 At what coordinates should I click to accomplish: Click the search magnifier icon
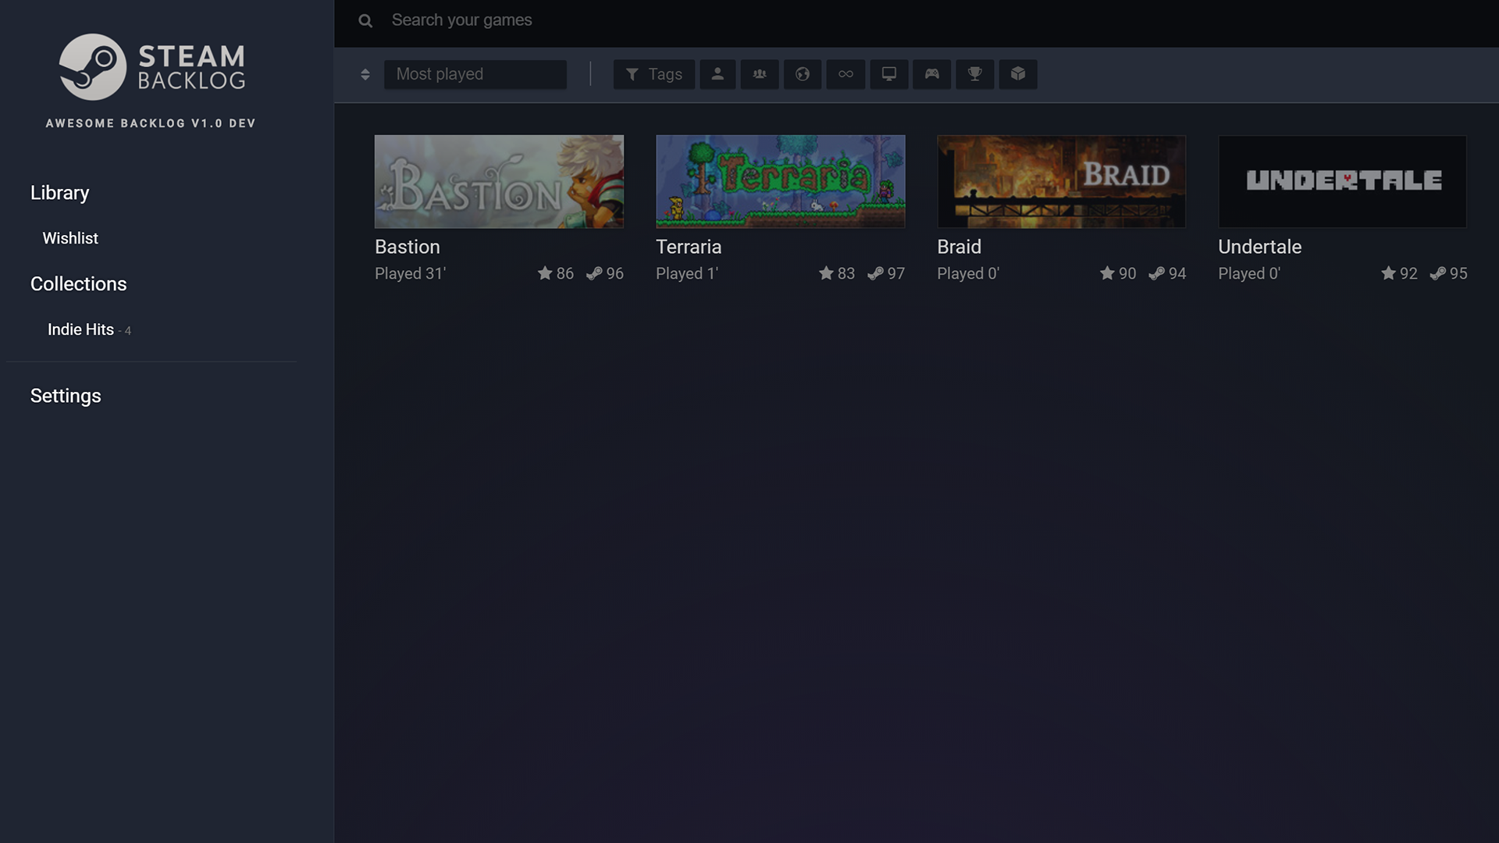[365, 21]
